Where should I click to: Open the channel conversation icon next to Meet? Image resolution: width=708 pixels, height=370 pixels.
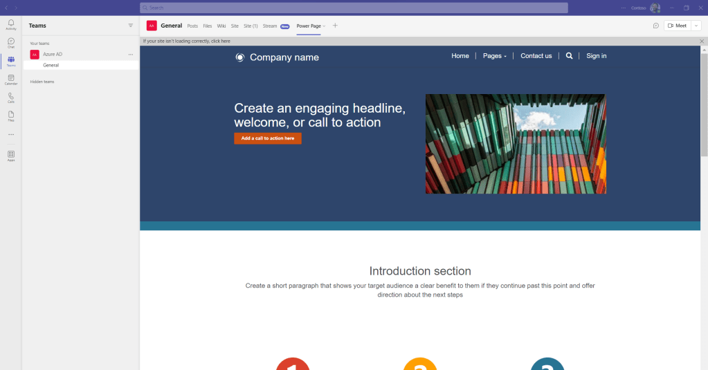click(x=655, y=26)
